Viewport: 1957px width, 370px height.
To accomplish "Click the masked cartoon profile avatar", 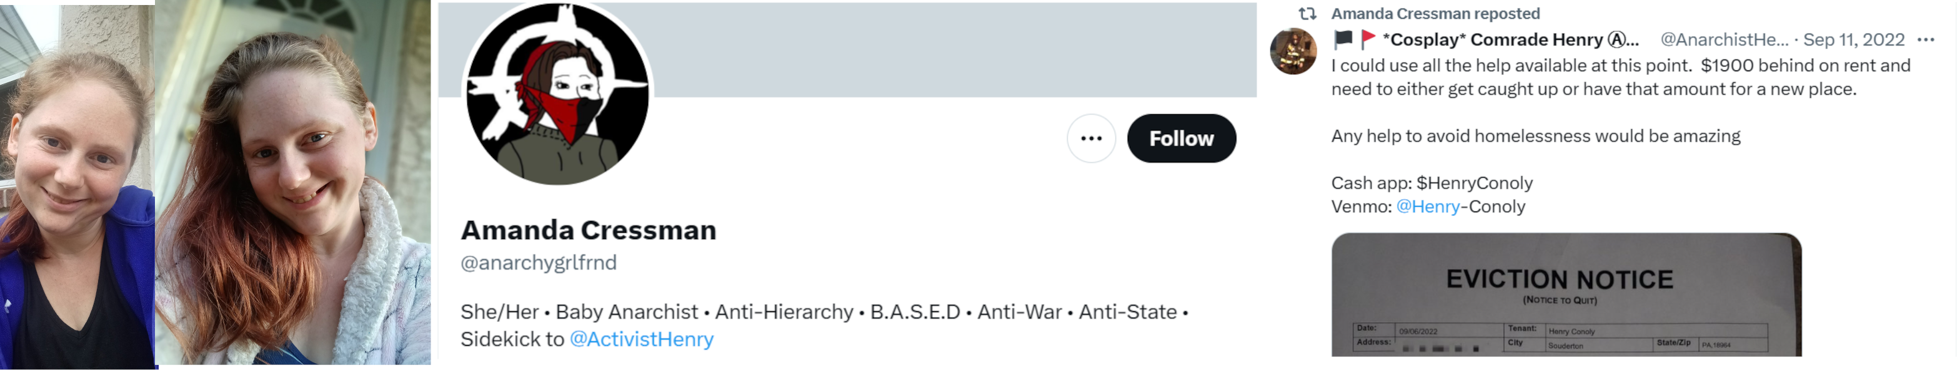I will pos(557,94).
